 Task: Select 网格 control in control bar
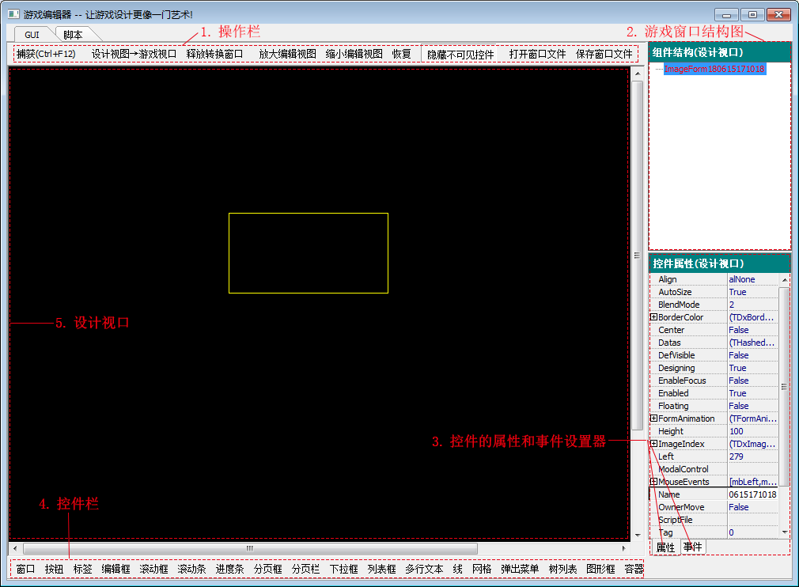pyautogui.click(x=482, y=569)
